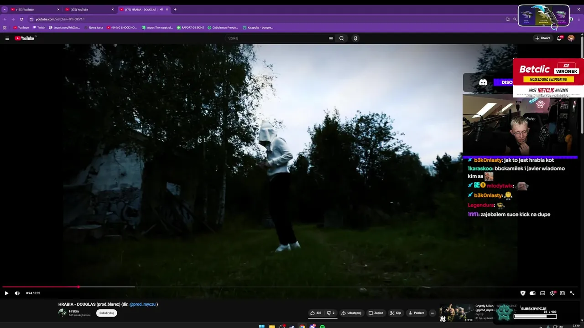Open YouTube notifications bell
Viewport: 584px width, 328px height.
click(559, 38)
